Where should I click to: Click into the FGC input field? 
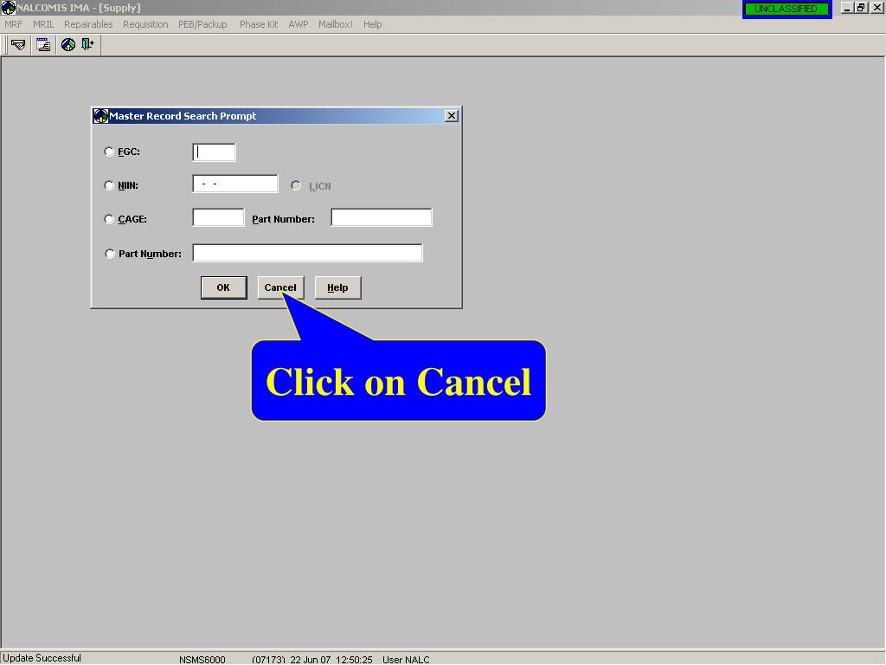pos(215,152)
